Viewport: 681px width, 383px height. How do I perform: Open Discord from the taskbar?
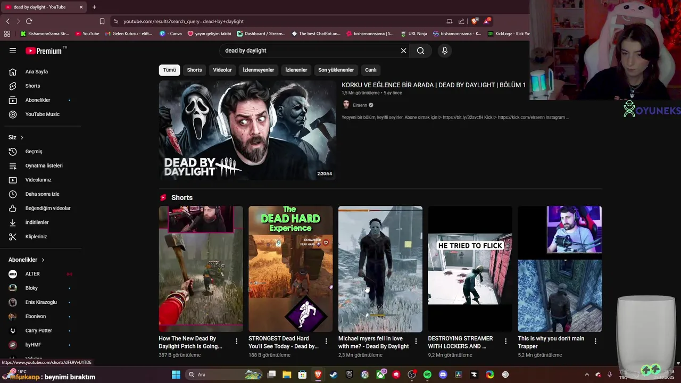[443, 374]
